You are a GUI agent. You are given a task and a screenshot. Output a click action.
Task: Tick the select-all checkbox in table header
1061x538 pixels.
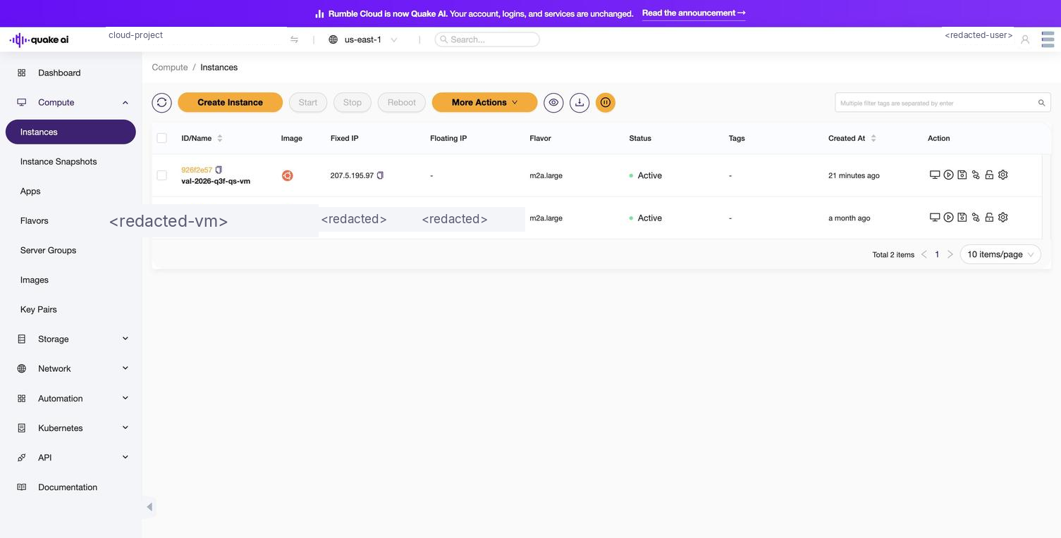click(162, 138)
